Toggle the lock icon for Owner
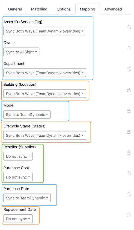The image size is (134, 230). tap(129, 48)
